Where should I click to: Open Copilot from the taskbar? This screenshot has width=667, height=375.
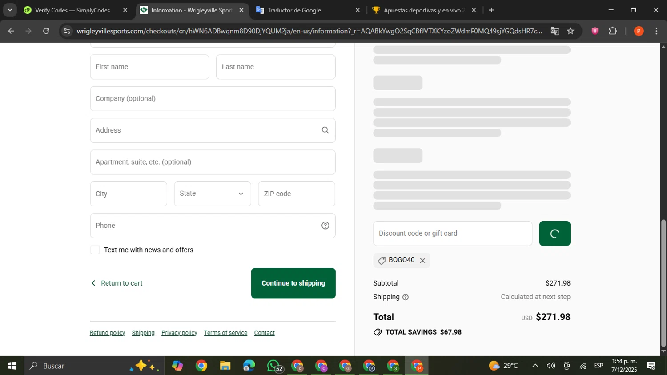point(177,366)
